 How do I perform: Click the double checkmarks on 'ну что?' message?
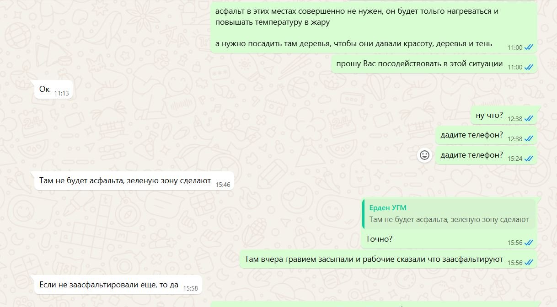(x=529, y=118)
